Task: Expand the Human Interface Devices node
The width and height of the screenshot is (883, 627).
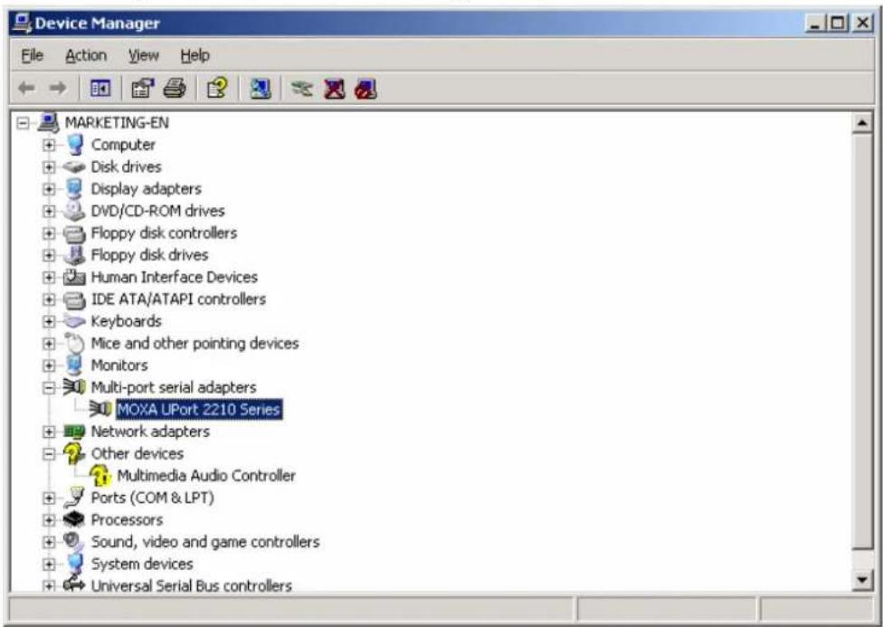Action: 49,277
